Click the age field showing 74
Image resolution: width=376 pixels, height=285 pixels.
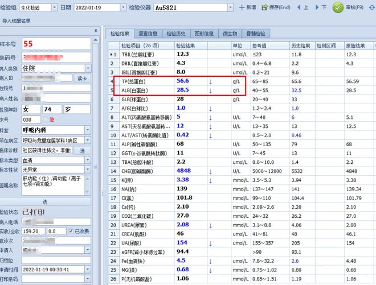52,109
